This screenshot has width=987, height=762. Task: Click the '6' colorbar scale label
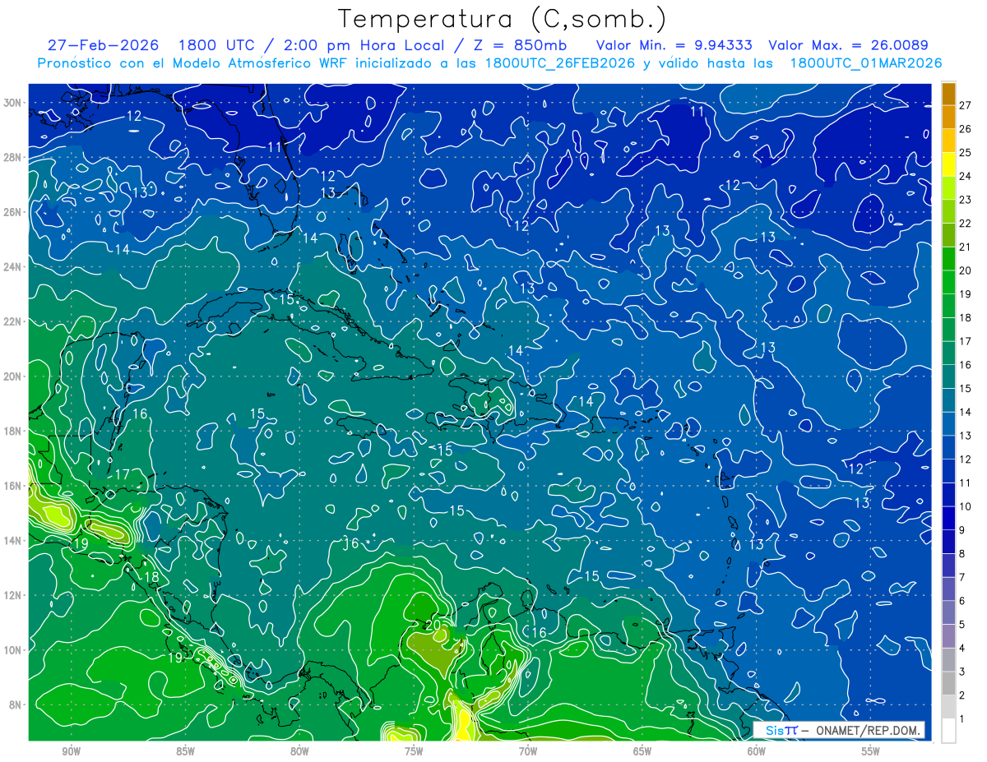click(x=962, y=601)
